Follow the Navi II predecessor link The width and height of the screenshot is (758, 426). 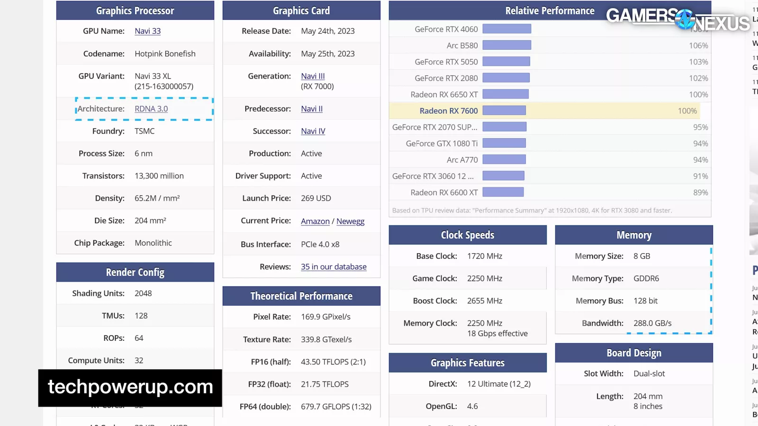click(x=312, y=109)
